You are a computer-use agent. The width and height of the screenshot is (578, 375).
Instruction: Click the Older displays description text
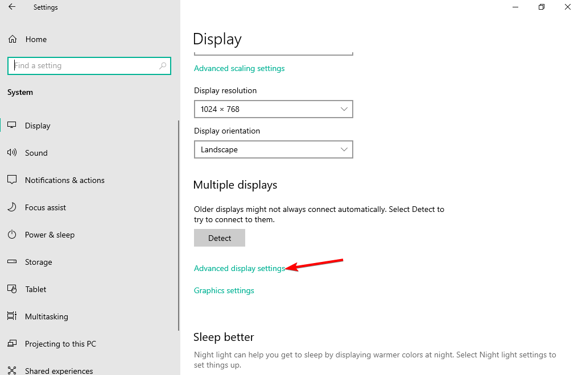click(x=319, y=214)
